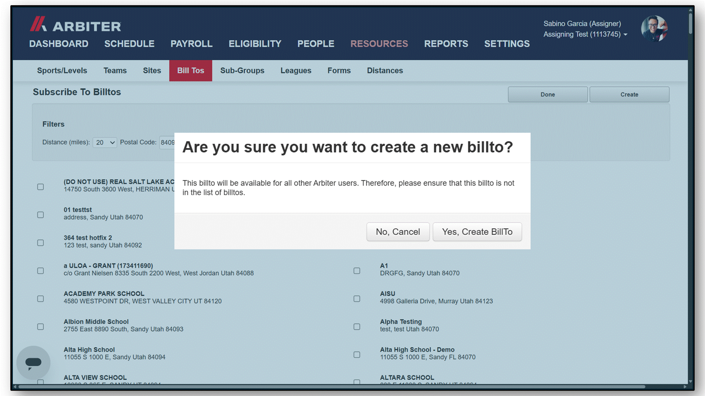Click the Done button
705x396 pixels.
coord(548,95)
